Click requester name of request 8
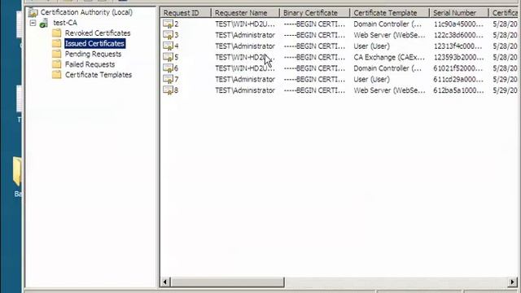This screenshot has height=293, width=521. click(x=245, y=90)
